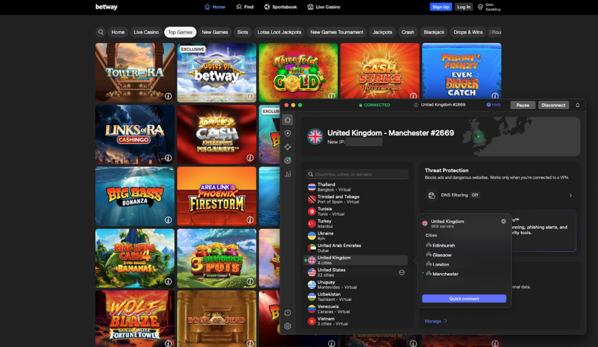Open info icon on Gates of Betway game
This screenshot has height=347, width=598.
pyautogui.click(x=250, y=96)
